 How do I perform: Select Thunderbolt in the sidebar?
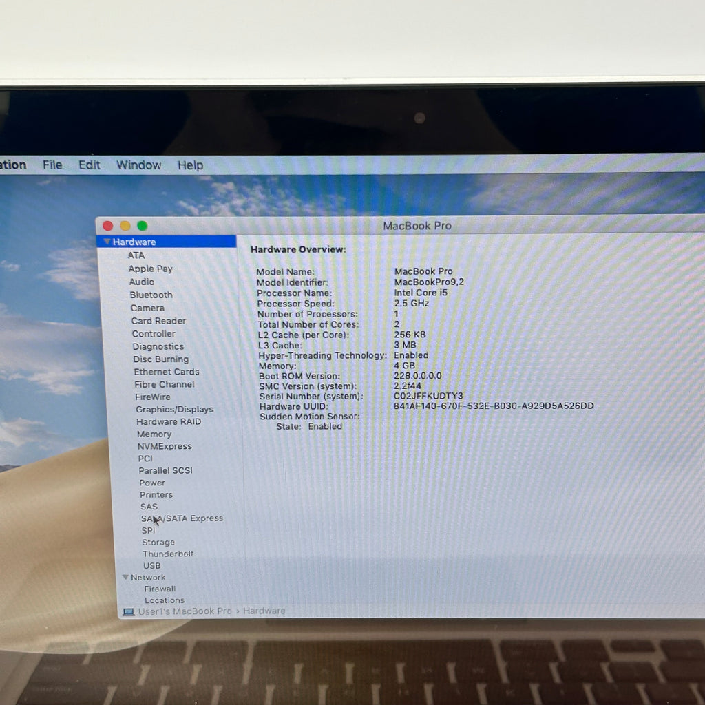(x=168, y=554)
